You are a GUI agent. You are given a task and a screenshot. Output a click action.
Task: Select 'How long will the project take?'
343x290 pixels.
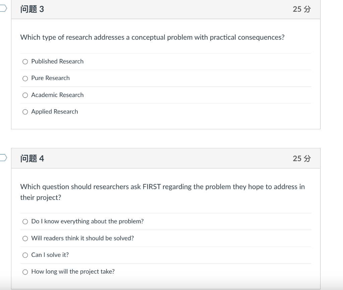[25, 272]
